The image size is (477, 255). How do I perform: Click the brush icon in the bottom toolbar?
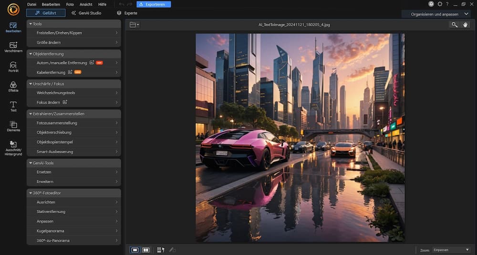tap(173, 250)
